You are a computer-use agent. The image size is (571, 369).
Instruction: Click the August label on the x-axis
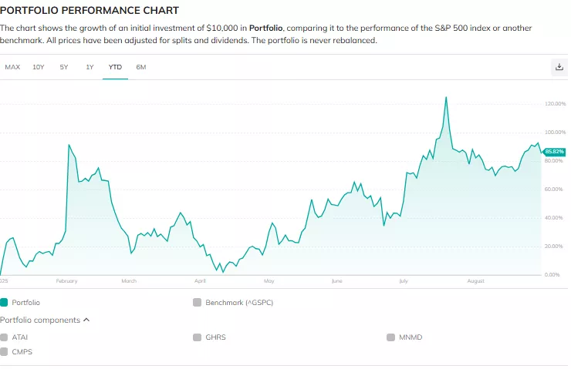(476, 281)
